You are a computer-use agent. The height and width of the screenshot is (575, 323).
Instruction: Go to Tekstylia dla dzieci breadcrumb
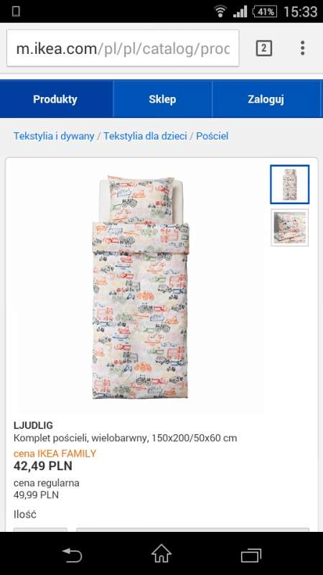(146, 136)
